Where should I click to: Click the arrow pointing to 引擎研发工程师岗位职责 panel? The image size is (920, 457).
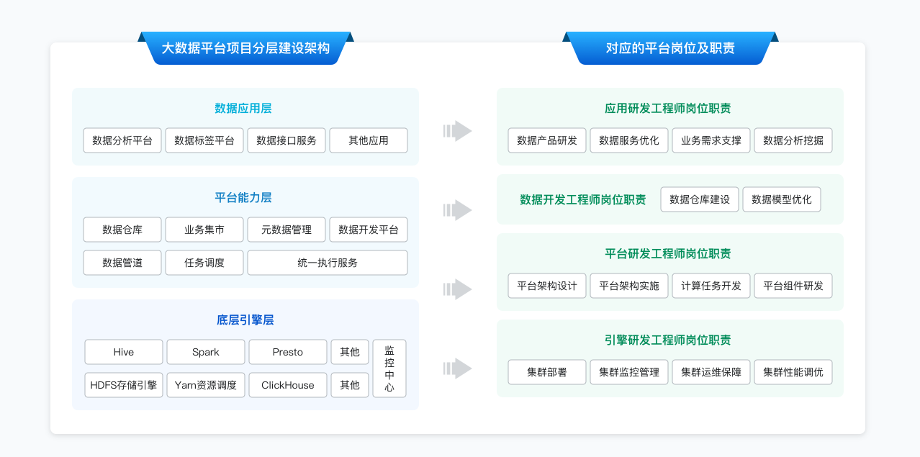pyautogui.click(x=457, y=368)
